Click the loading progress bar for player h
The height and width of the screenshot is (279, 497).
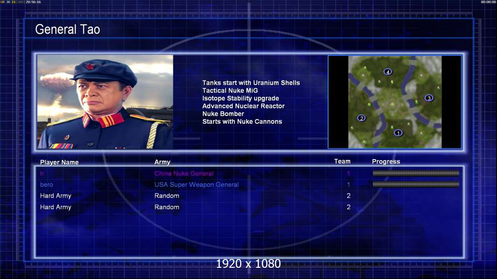(416, 173)
